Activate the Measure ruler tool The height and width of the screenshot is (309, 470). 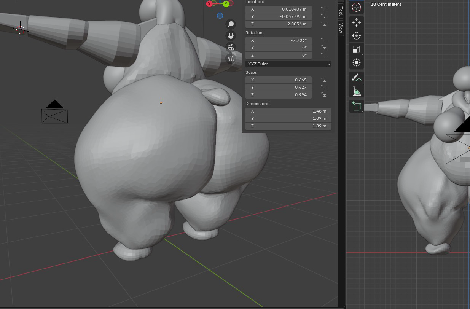click(356, 91)
